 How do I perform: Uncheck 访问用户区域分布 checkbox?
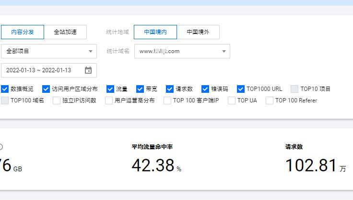46,89
